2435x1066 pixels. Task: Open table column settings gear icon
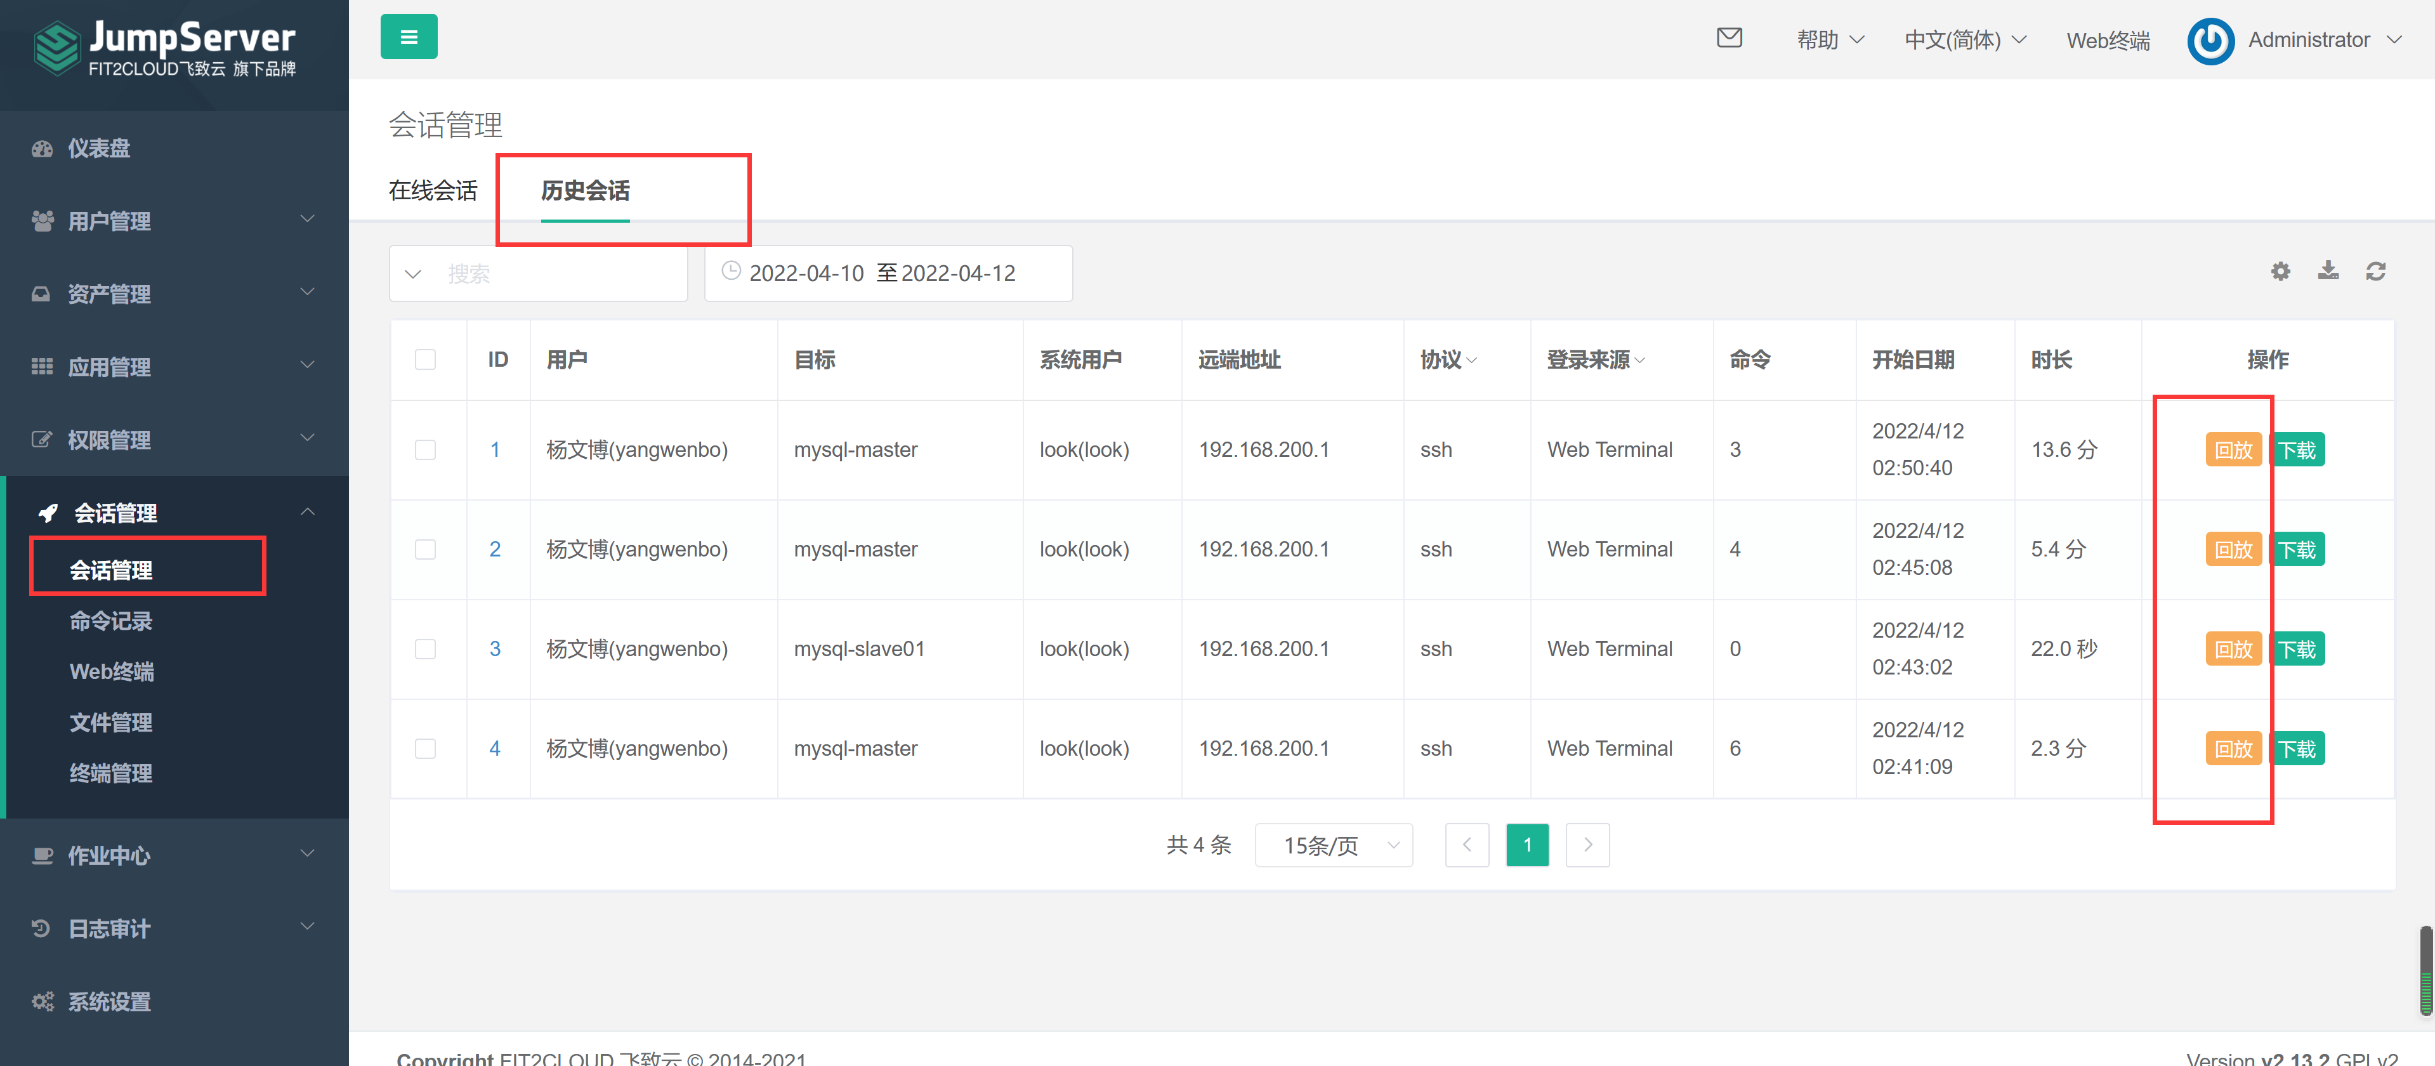tap(2280, 272)
